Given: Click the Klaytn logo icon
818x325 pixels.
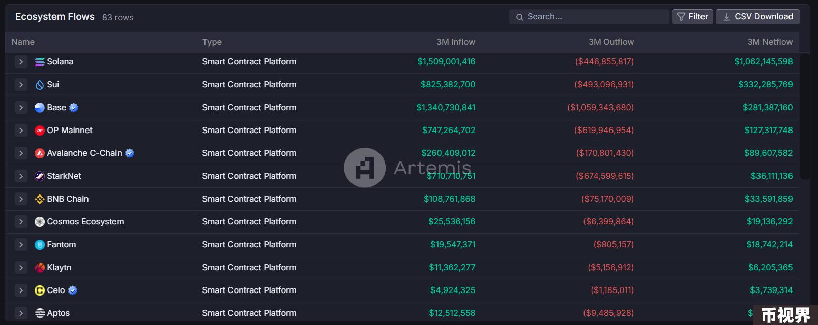Looking at the screenshot, I should point(40,268).
